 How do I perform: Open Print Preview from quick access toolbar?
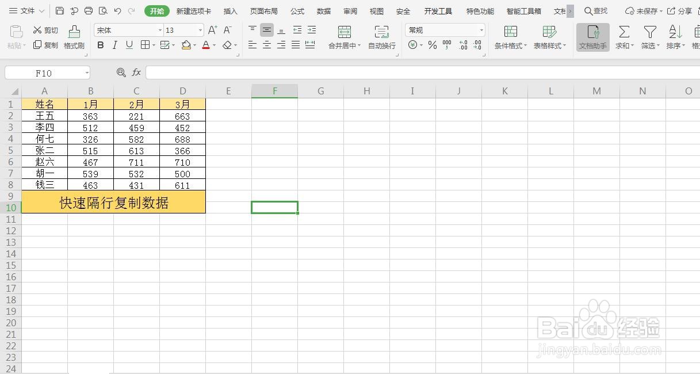point(103,11)
